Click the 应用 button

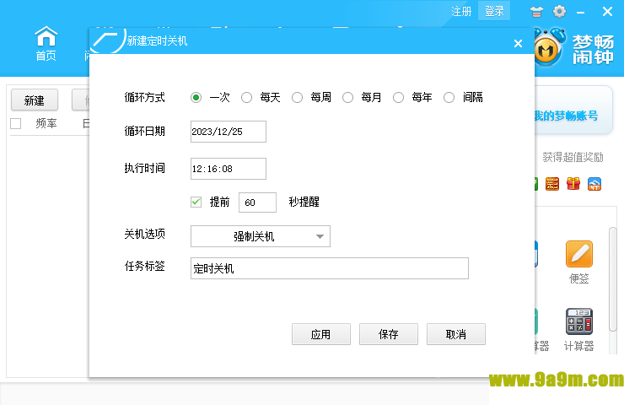pos(321,334)
